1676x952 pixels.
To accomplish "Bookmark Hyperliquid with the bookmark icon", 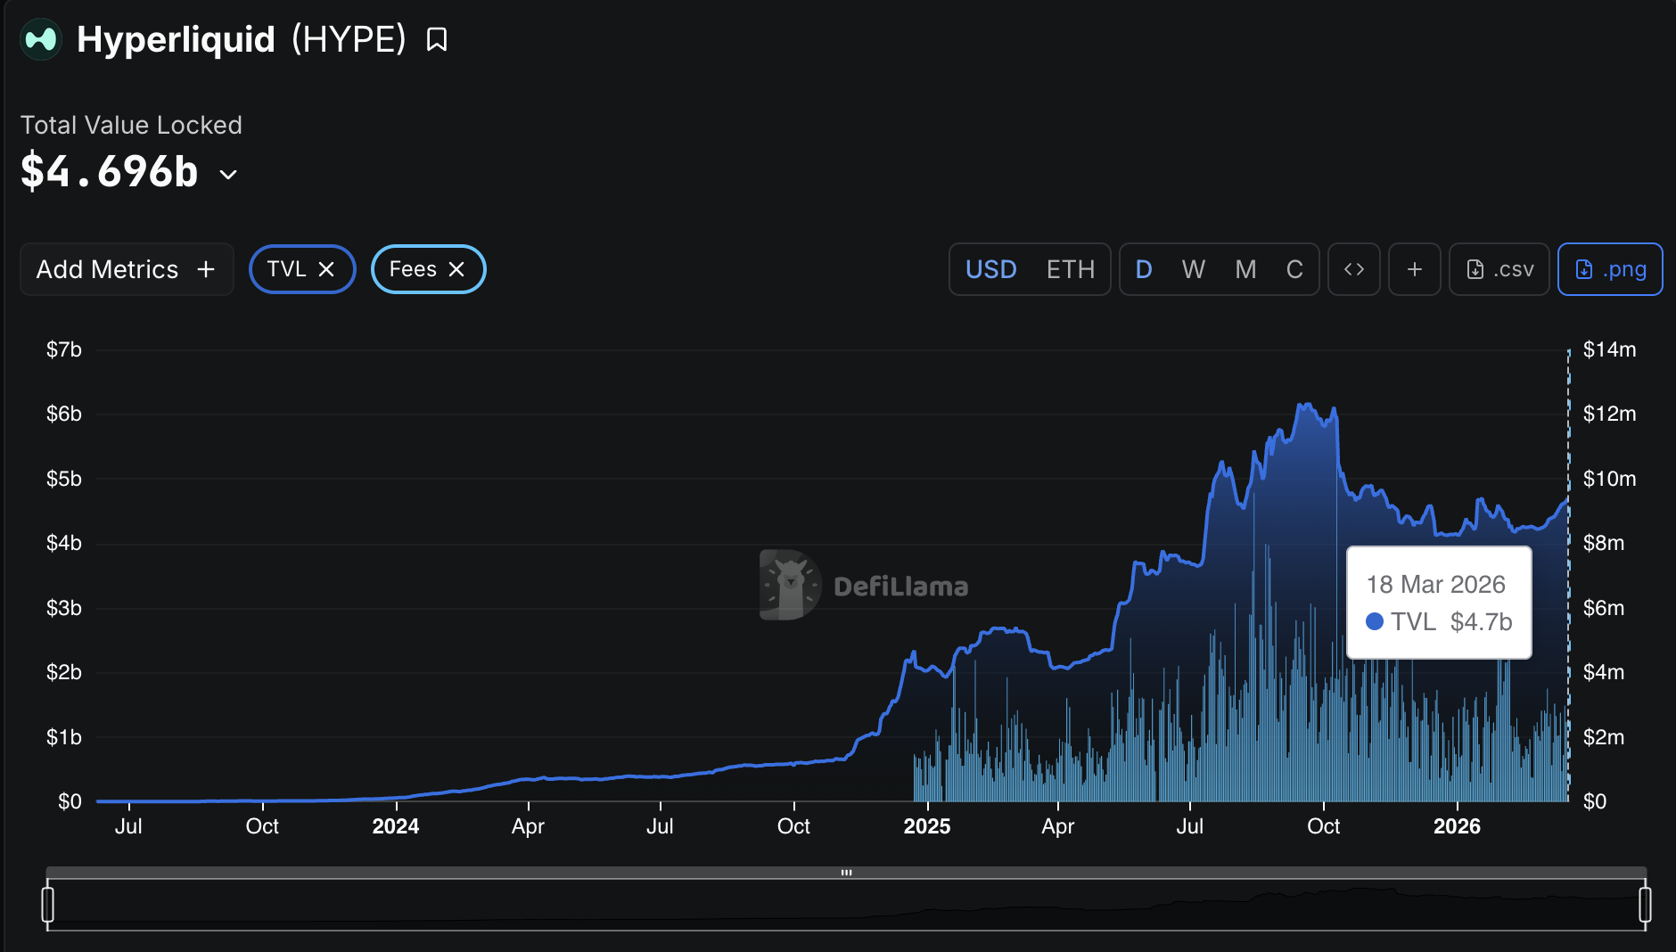I will pos(437,40).
